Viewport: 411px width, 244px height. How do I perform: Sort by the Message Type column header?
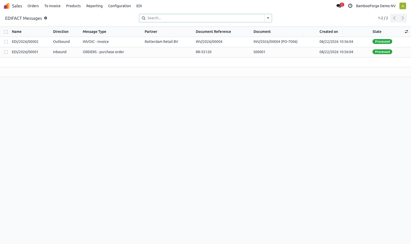coord(95,32)
